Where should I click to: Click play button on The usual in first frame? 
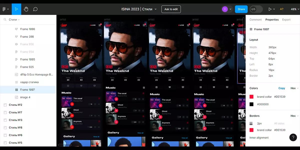[72, 104]
